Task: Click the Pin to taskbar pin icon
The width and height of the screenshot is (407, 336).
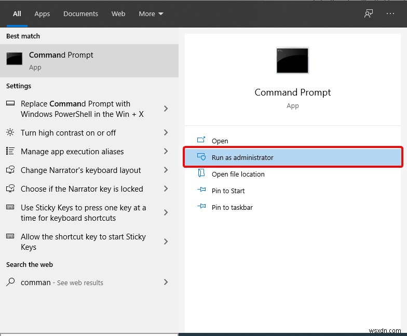Action: point(201,207)
